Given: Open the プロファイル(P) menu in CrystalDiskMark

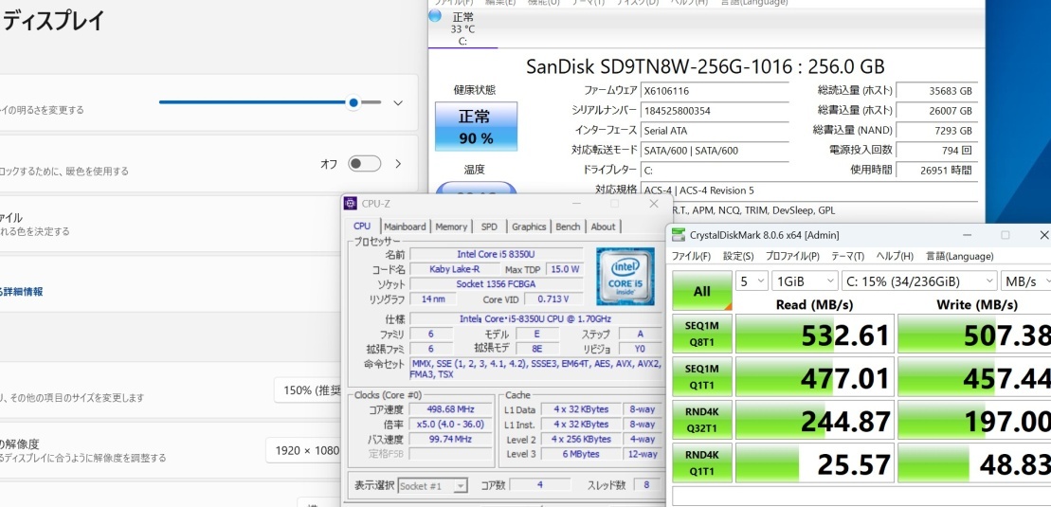Looking at the screenshot, I should [x=792, y=256].
